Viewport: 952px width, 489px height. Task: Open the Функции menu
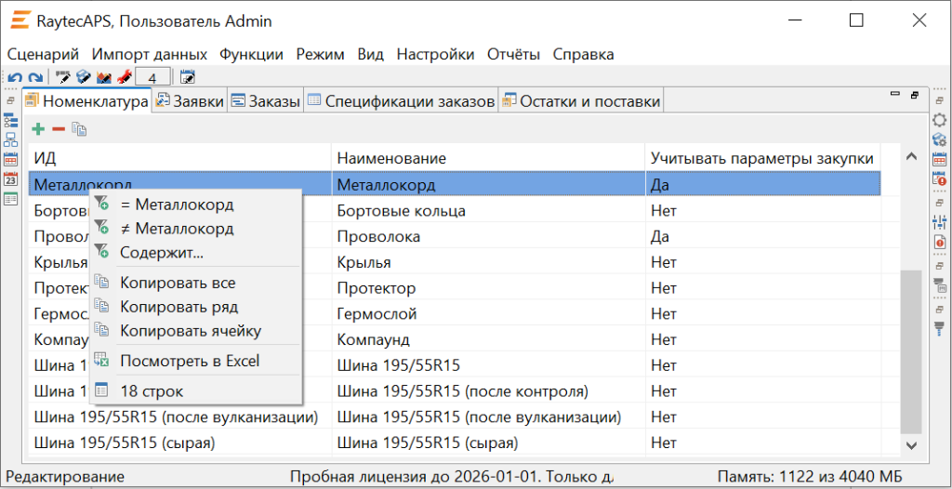[x=251, y=54]
